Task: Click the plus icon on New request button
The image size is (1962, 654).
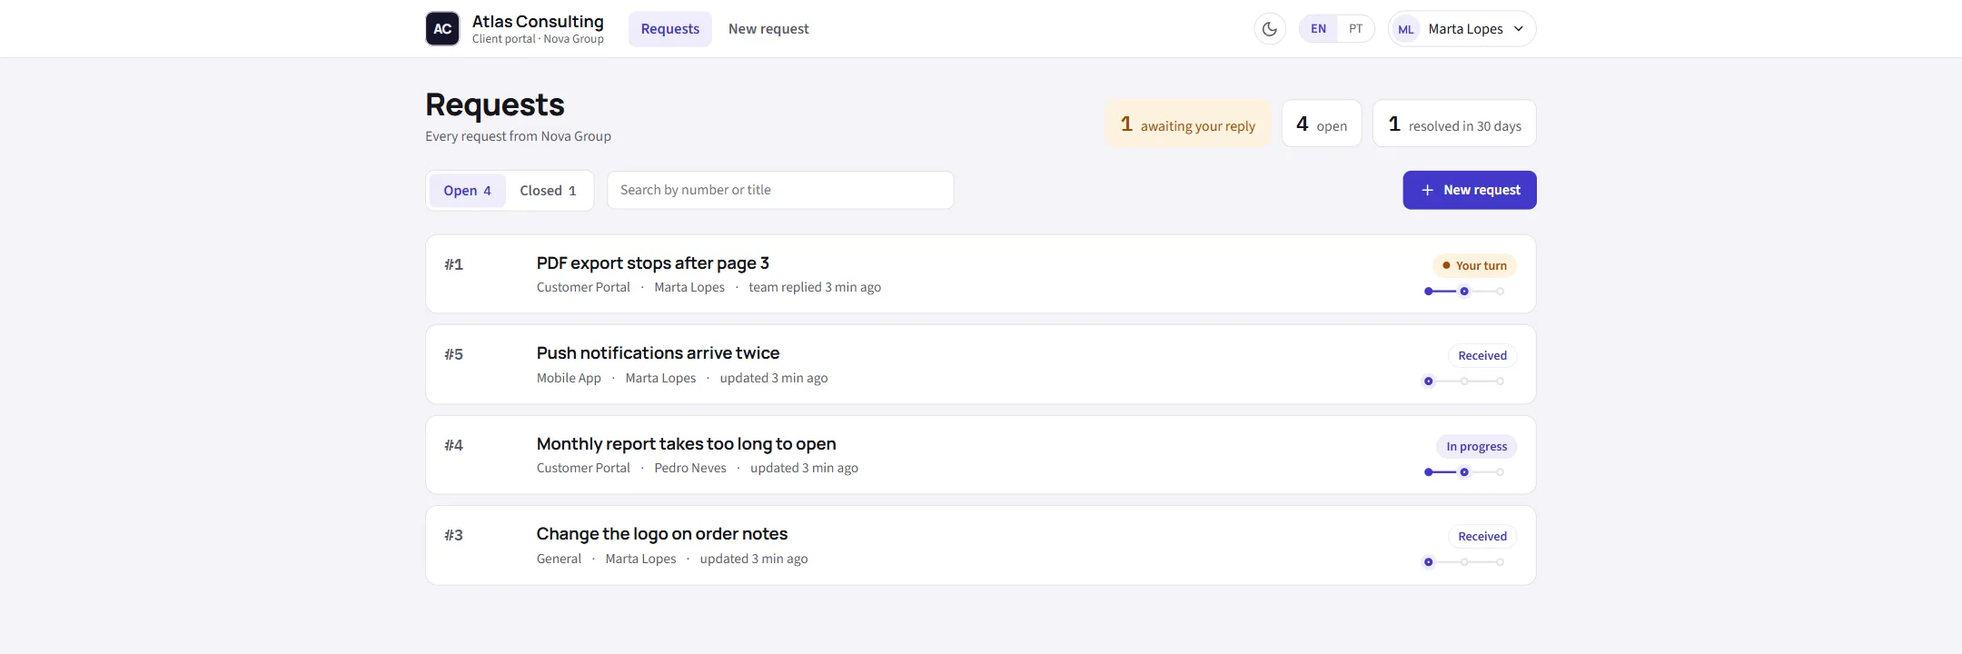Action: click(1427, 190)
